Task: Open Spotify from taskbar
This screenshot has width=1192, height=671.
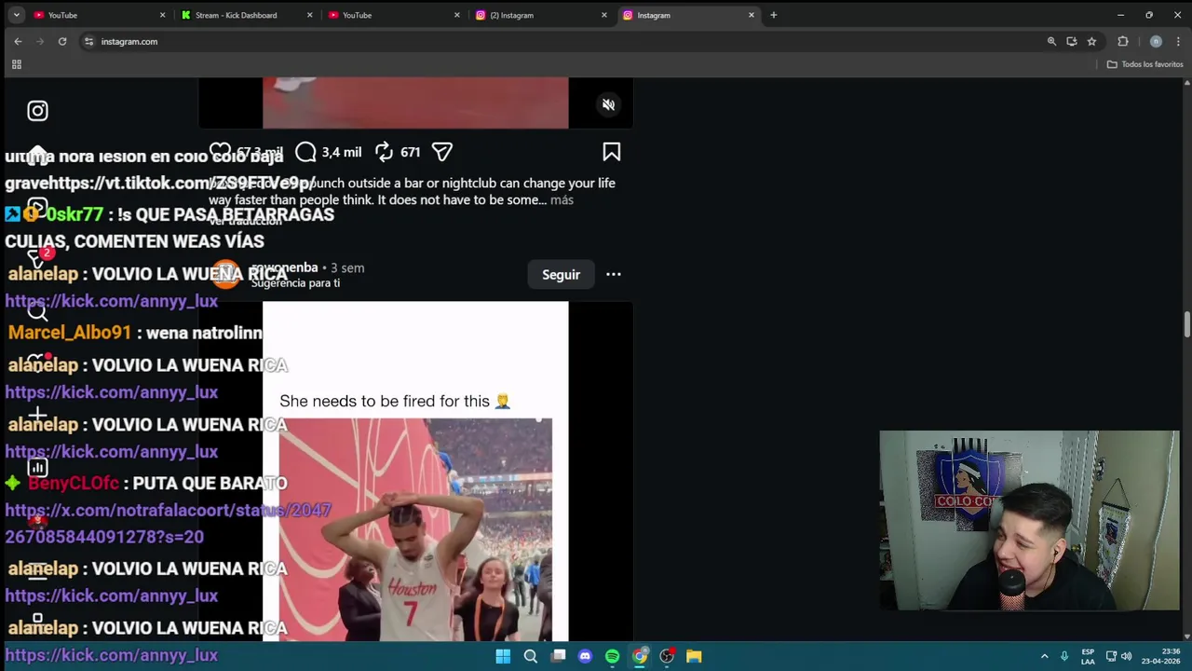Action: click(x=612, y=656)
